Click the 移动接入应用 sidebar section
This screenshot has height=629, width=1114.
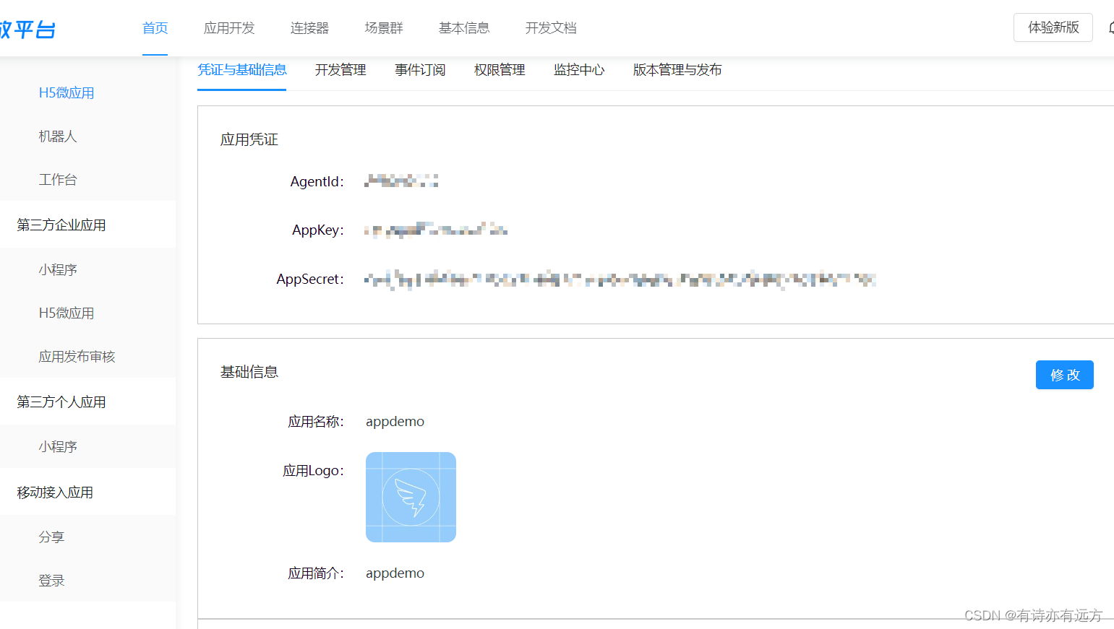tap(55, 493)
